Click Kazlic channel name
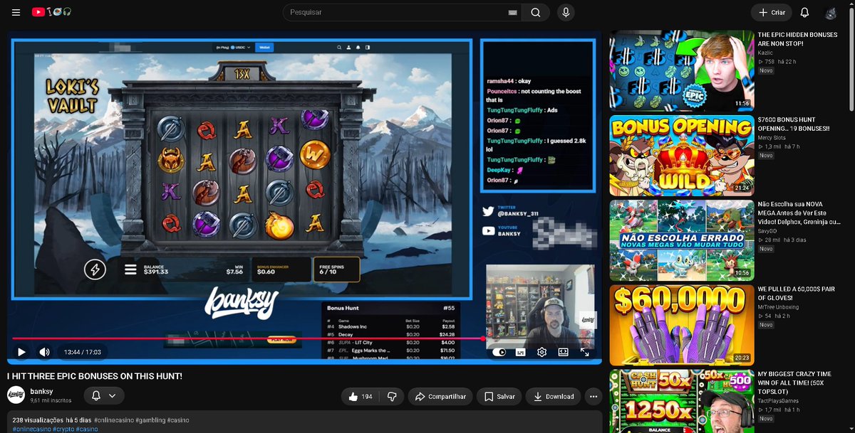The image size is (855, 433). pos(767,53)
